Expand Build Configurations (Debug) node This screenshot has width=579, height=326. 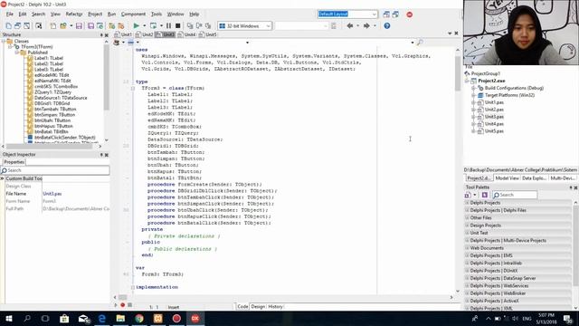[x=474, y=88]
